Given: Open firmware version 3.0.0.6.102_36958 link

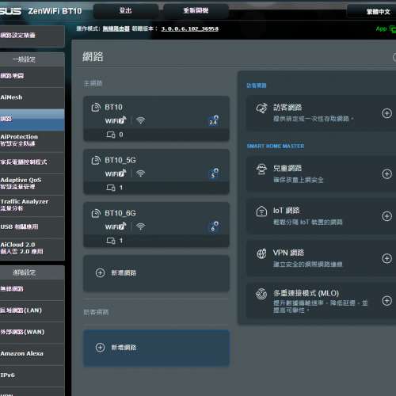Looking at the screenshot, I should pyautogui.click(x=190, y=29).
